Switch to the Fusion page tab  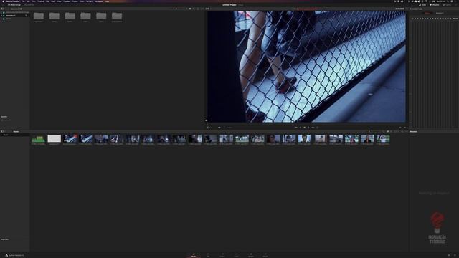[222, 255]
